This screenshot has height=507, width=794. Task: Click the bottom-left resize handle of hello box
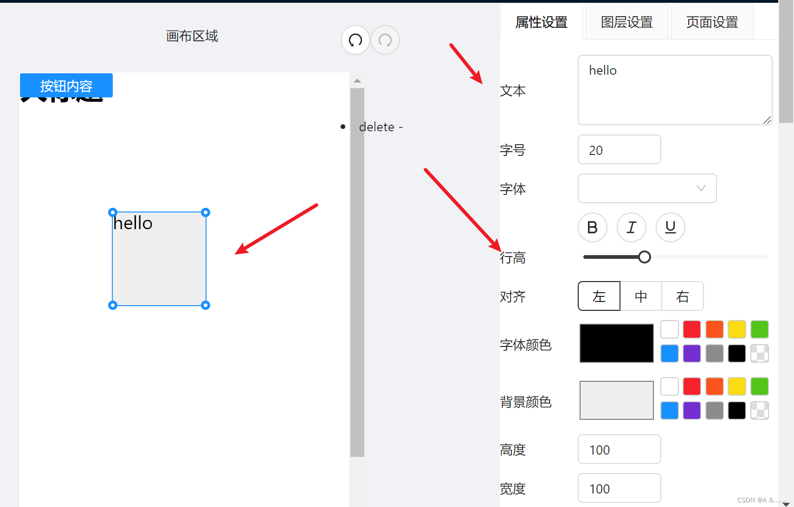(x=113, y=305)
